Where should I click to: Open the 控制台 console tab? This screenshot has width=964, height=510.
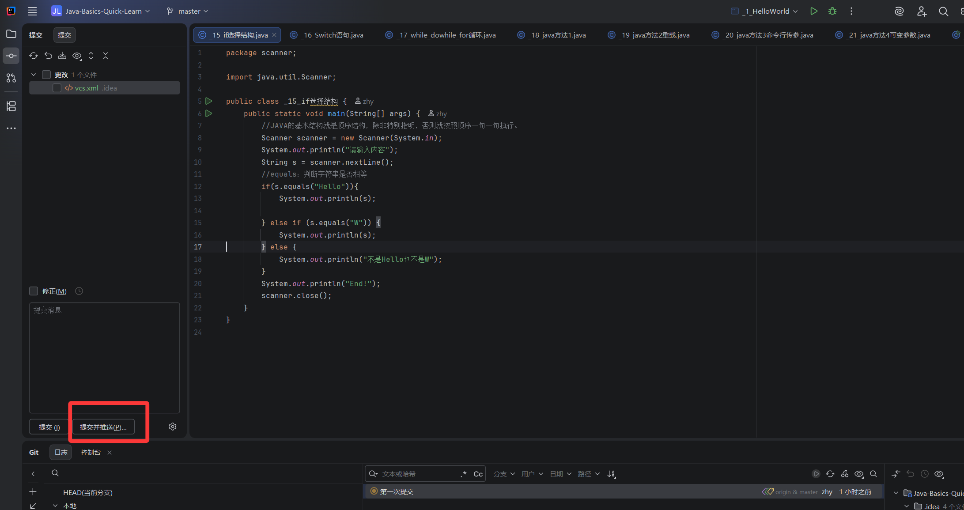point(91,452)
